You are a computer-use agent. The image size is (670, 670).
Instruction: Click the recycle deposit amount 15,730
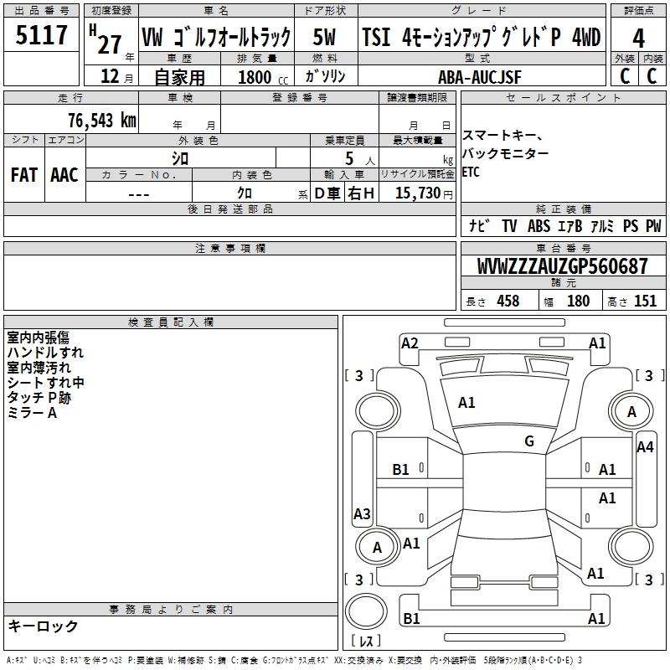416,193
